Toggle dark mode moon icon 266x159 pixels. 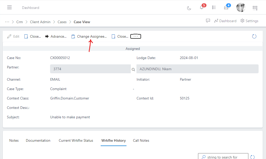[189, 8]
